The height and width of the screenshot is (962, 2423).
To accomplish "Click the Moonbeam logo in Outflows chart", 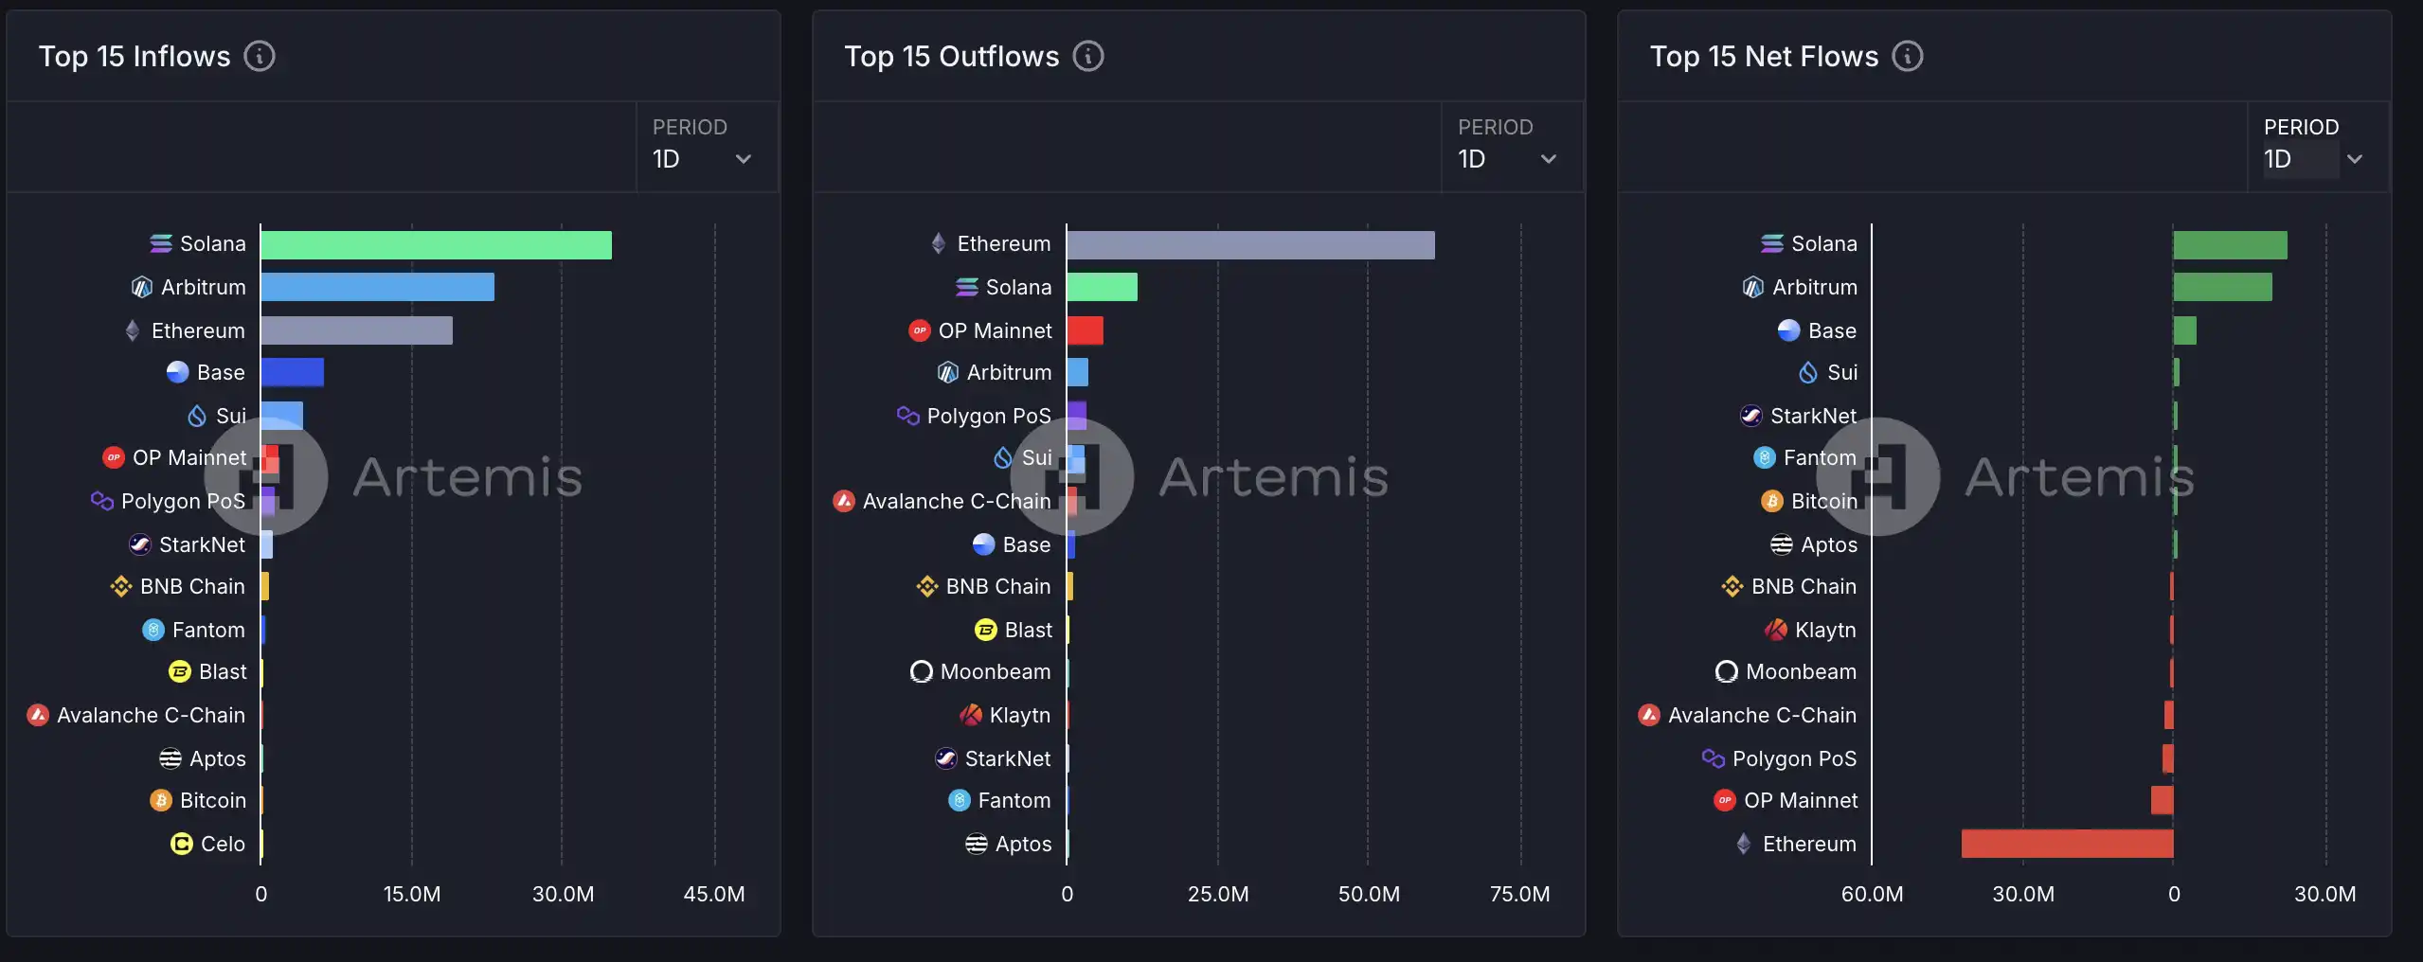I will point(921,671).
